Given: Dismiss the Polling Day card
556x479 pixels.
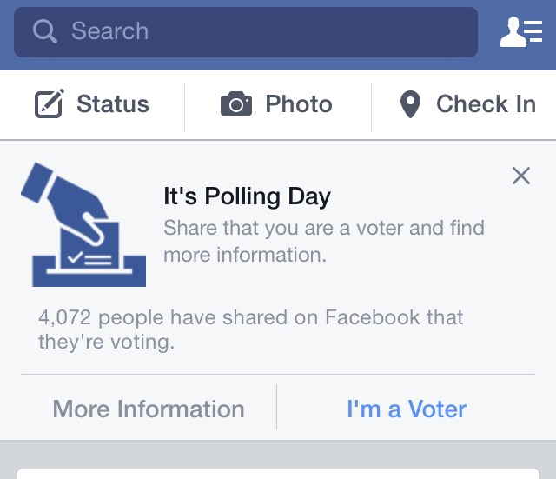Looking at the screenshot, I should [x=521, y=176].
